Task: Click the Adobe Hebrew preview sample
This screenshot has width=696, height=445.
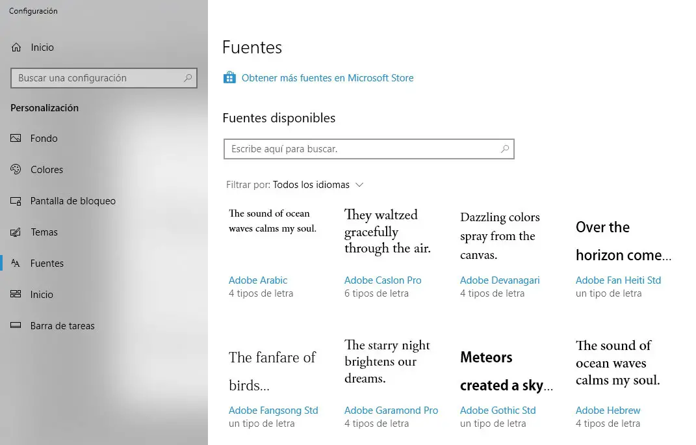Action: [618, 362]
